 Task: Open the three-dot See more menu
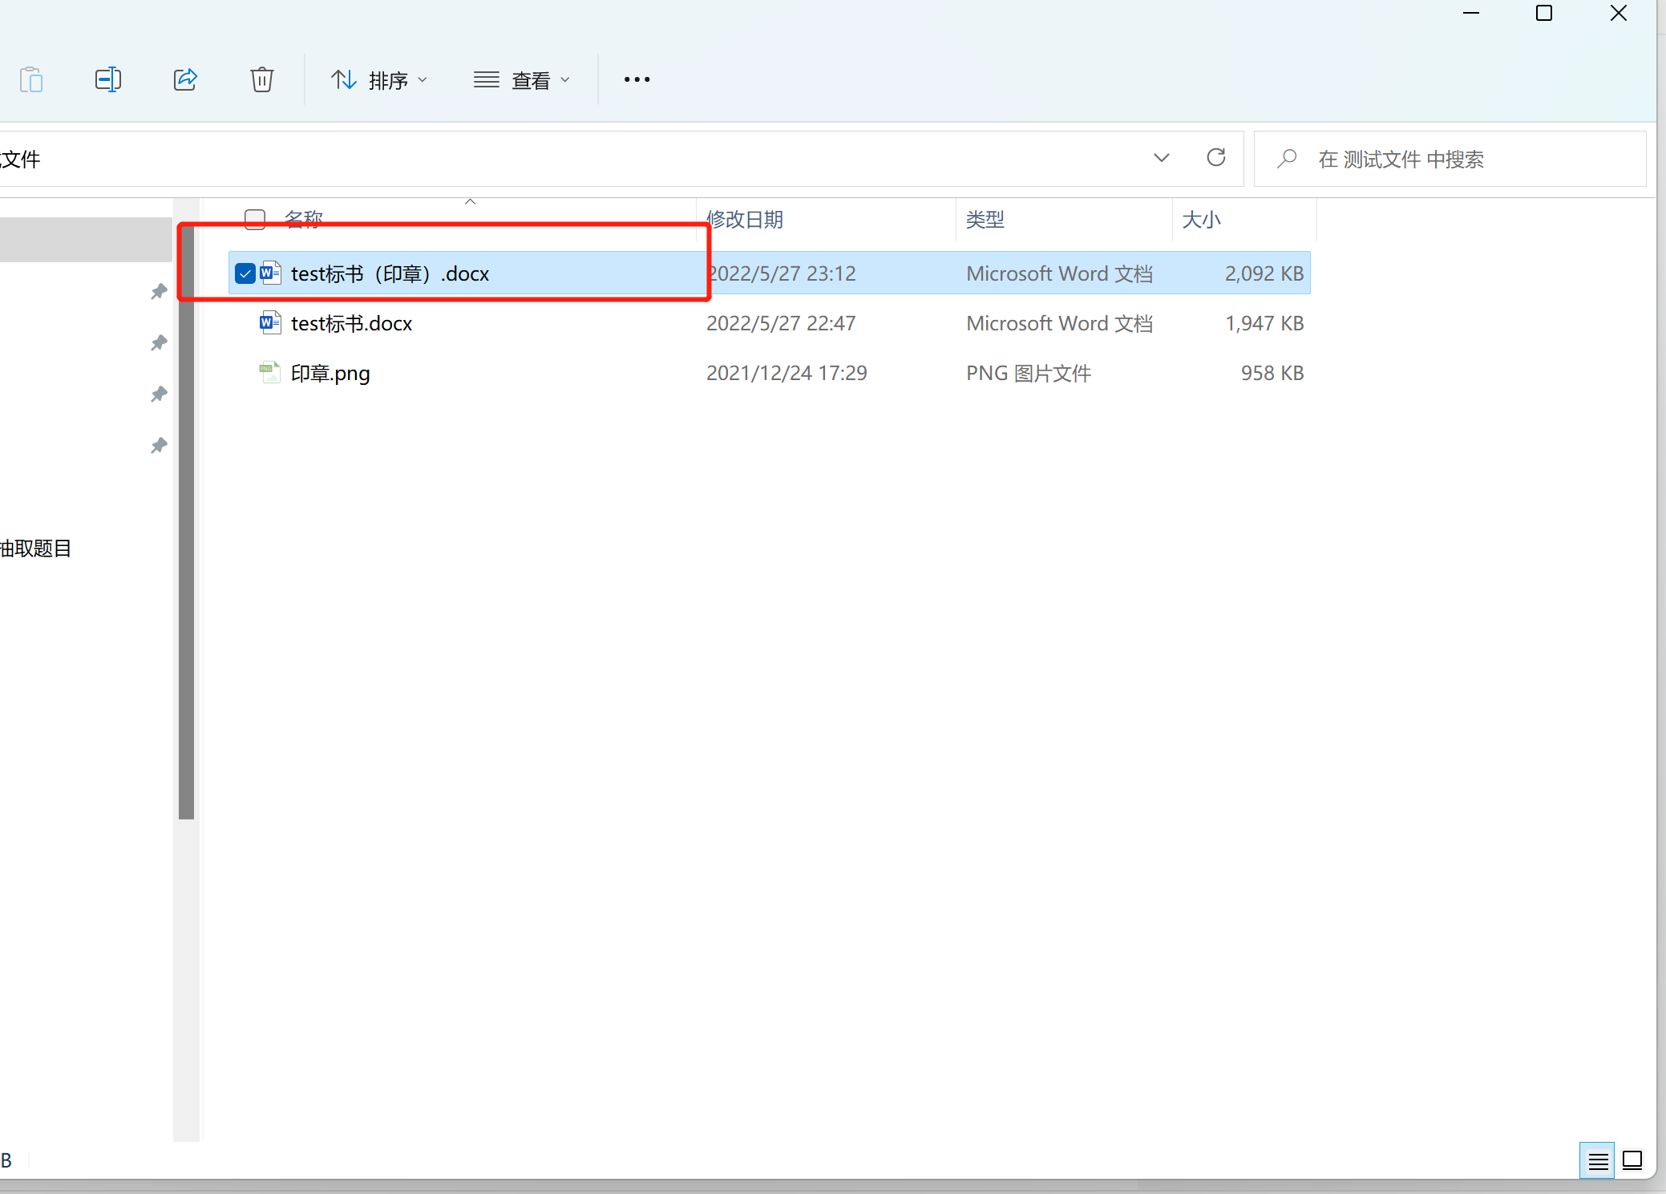tap(637, 79)
